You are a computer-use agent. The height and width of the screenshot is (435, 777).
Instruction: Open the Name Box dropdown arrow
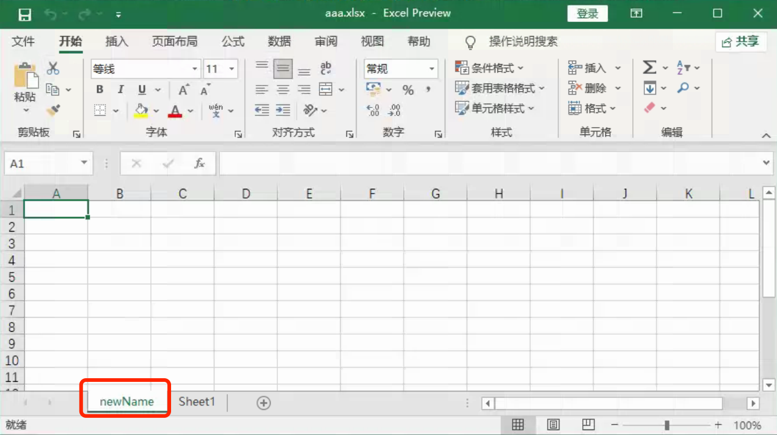[84, 164]
